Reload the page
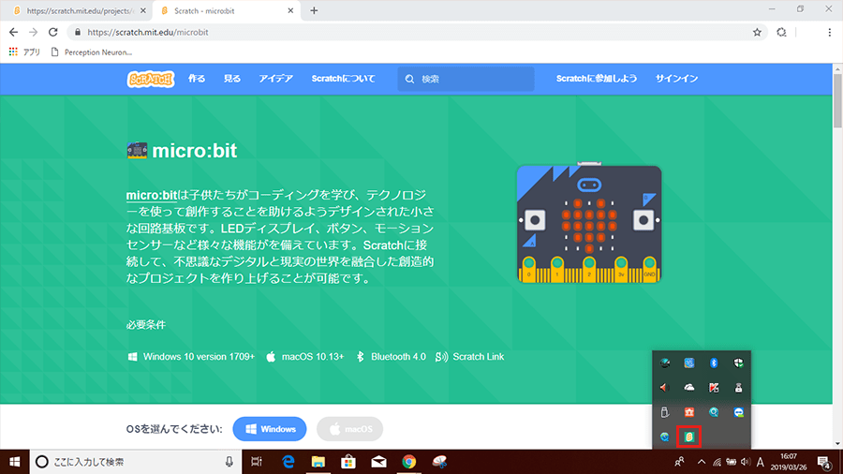Image resolution: width=843 pixels, height=474 pixels. pos(52,32)
